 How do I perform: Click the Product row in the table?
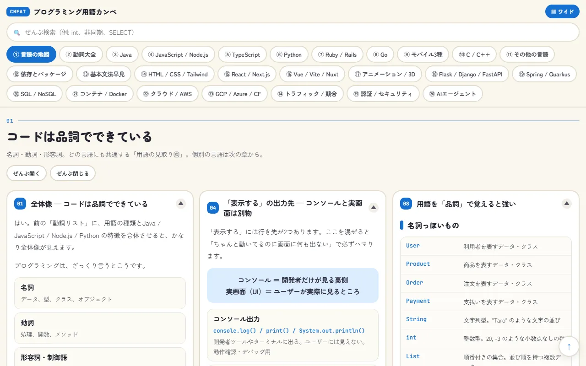pyautogui.click(x=486, y=264)
